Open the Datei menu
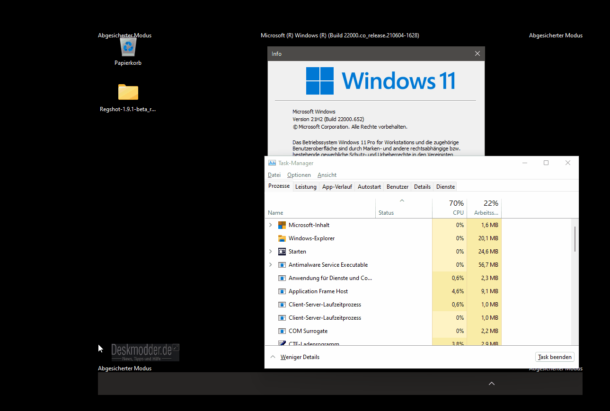Viewport: 610px width, 411px height. 274,175
